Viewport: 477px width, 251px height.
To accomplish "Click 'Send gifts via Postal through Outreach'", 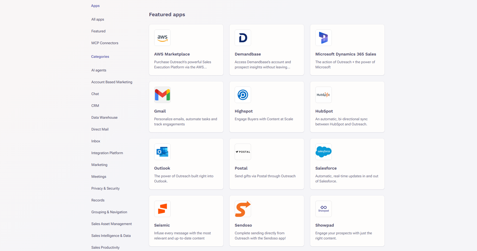I will pyautogui.click(x=265, y=176).
